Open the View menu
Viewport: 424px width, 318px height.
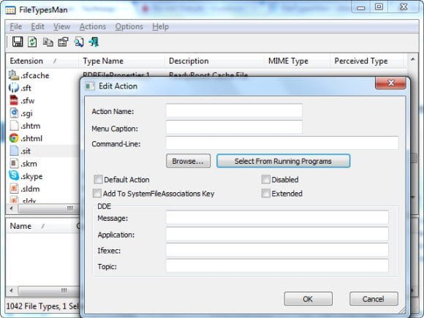pos(61,26)
